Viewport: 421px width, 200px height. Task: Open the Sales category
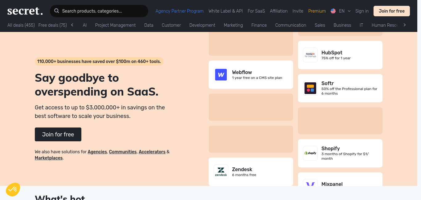pyautogui.click(x=320, y=25)
